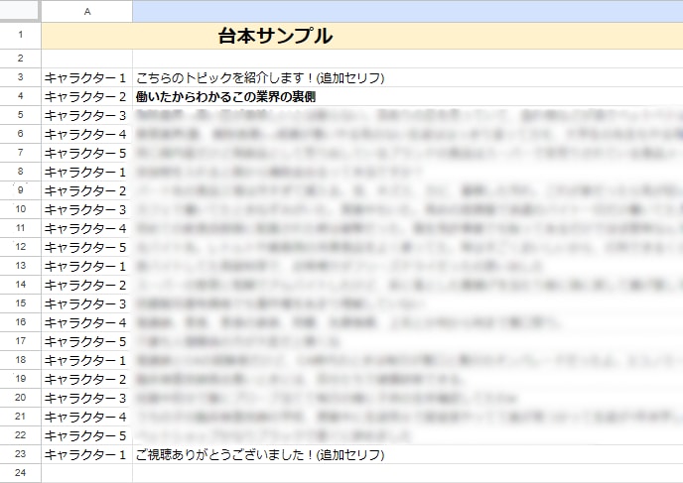Click キャラクター１ cell in row 3
Viewport: 683px width, 483px height.
click(87, 77)
